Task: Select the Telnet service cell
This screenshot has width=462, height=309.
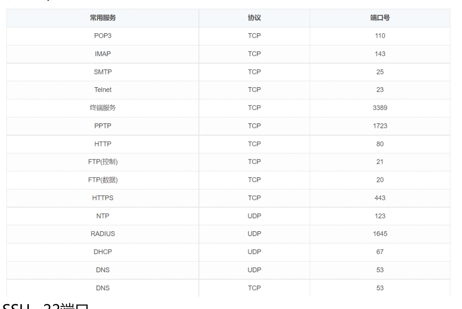Action: (103, 90)
